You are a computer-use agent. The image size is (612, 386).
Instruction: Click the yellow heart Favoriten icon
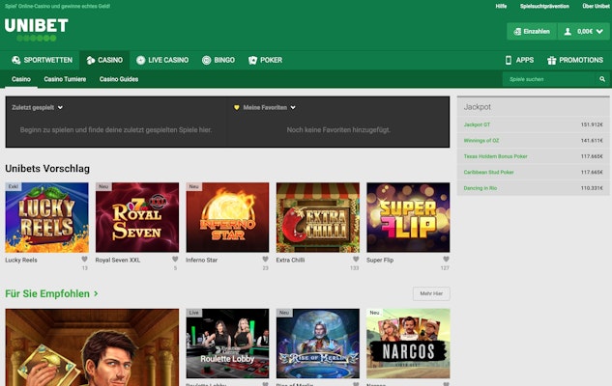(237, 107)
